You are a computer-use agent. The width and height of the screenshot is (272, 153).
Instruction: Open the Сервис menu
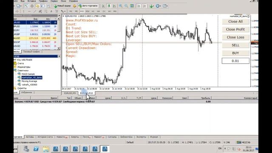pos(54,1)
